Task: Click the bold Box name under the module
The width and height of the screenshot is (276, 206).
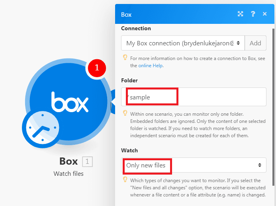Action: point(69,161)
